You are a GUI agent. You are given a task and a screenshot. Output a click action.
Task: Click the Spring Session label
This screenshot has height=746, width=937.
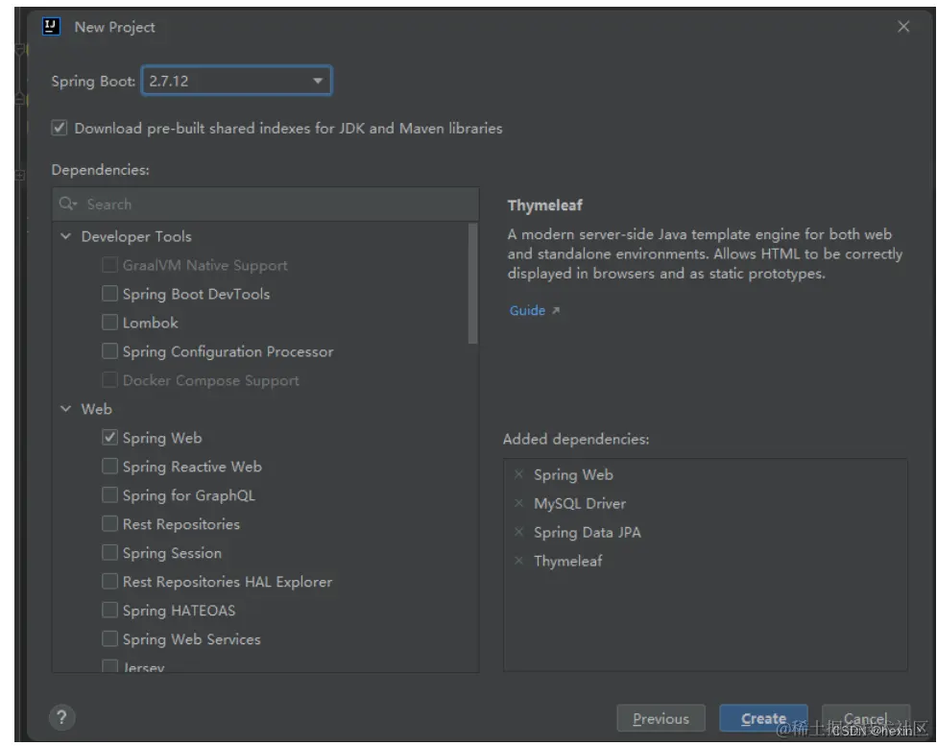(172, 553)
